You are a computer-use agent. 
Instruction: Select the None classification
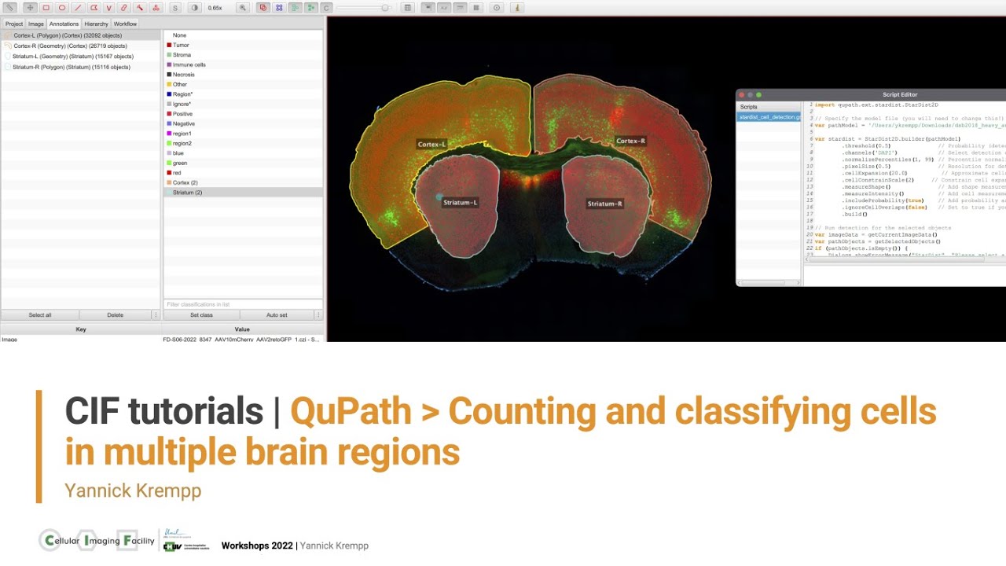(243, 35)
